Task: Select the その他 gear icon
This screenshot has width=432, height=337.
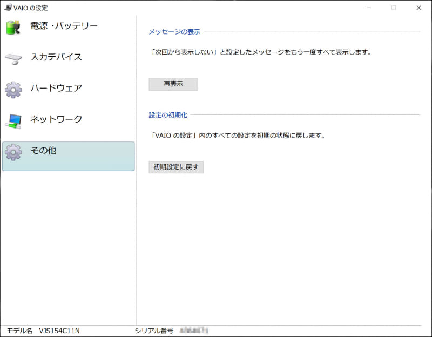Action: [x=13, y=151]
